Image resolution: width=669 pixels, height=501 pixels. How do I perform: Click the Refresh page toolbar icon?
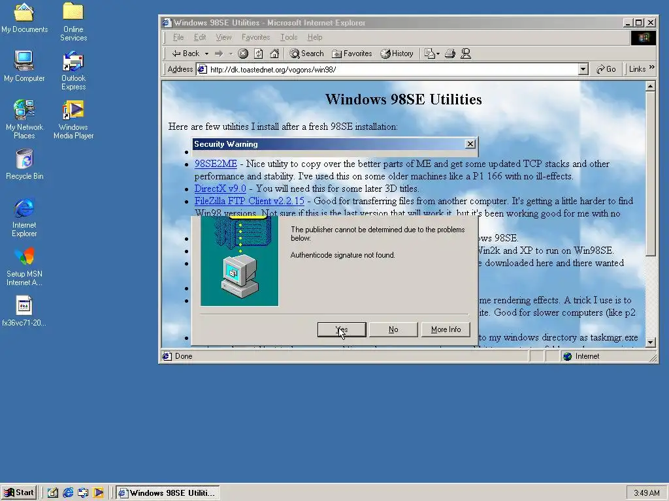coord(259,53)
